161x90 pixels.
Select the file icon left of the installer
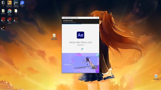pos(54,37)
